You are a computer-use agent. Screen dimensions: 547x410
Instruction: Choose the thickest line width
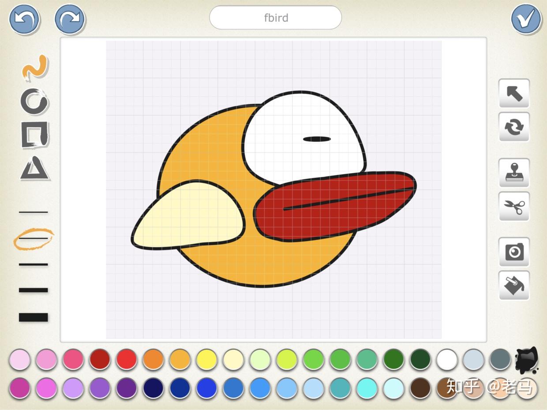pos(33,317)
